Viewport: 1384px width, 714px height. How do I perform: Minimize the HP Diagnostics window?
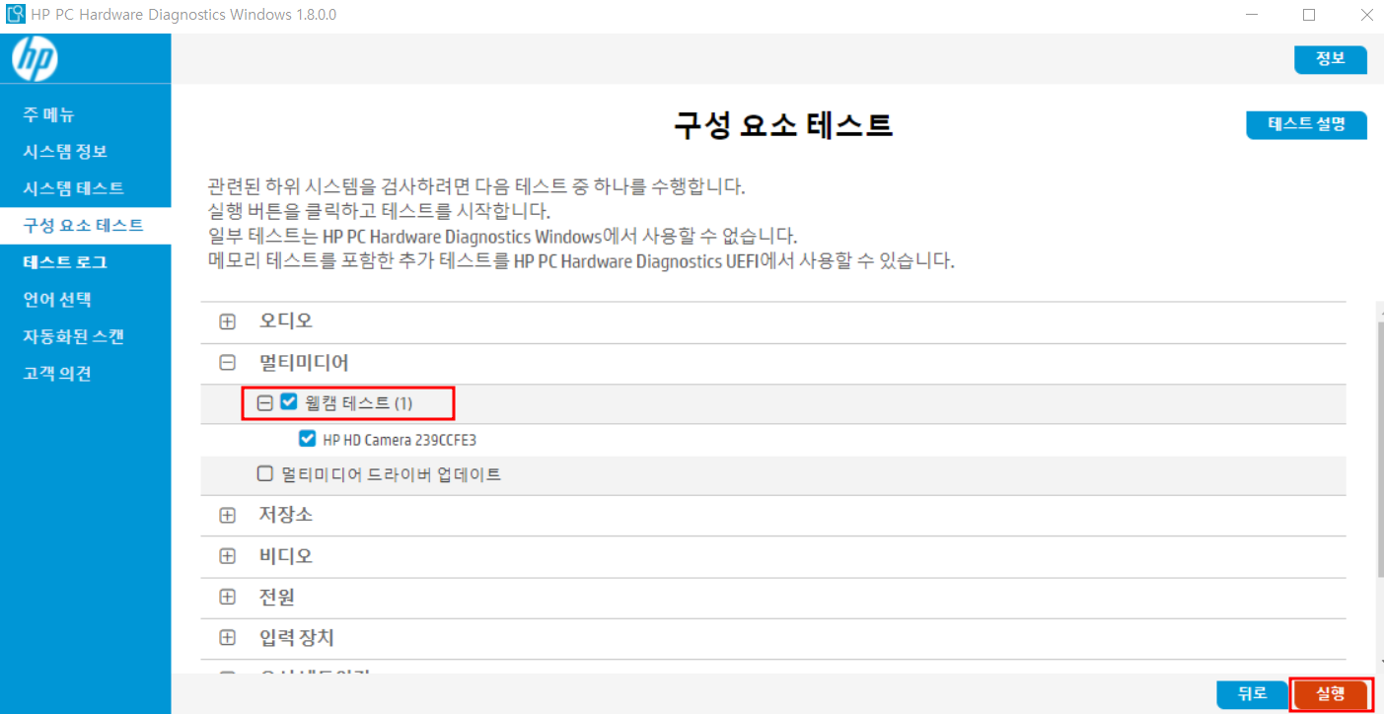pos(1251,15)
